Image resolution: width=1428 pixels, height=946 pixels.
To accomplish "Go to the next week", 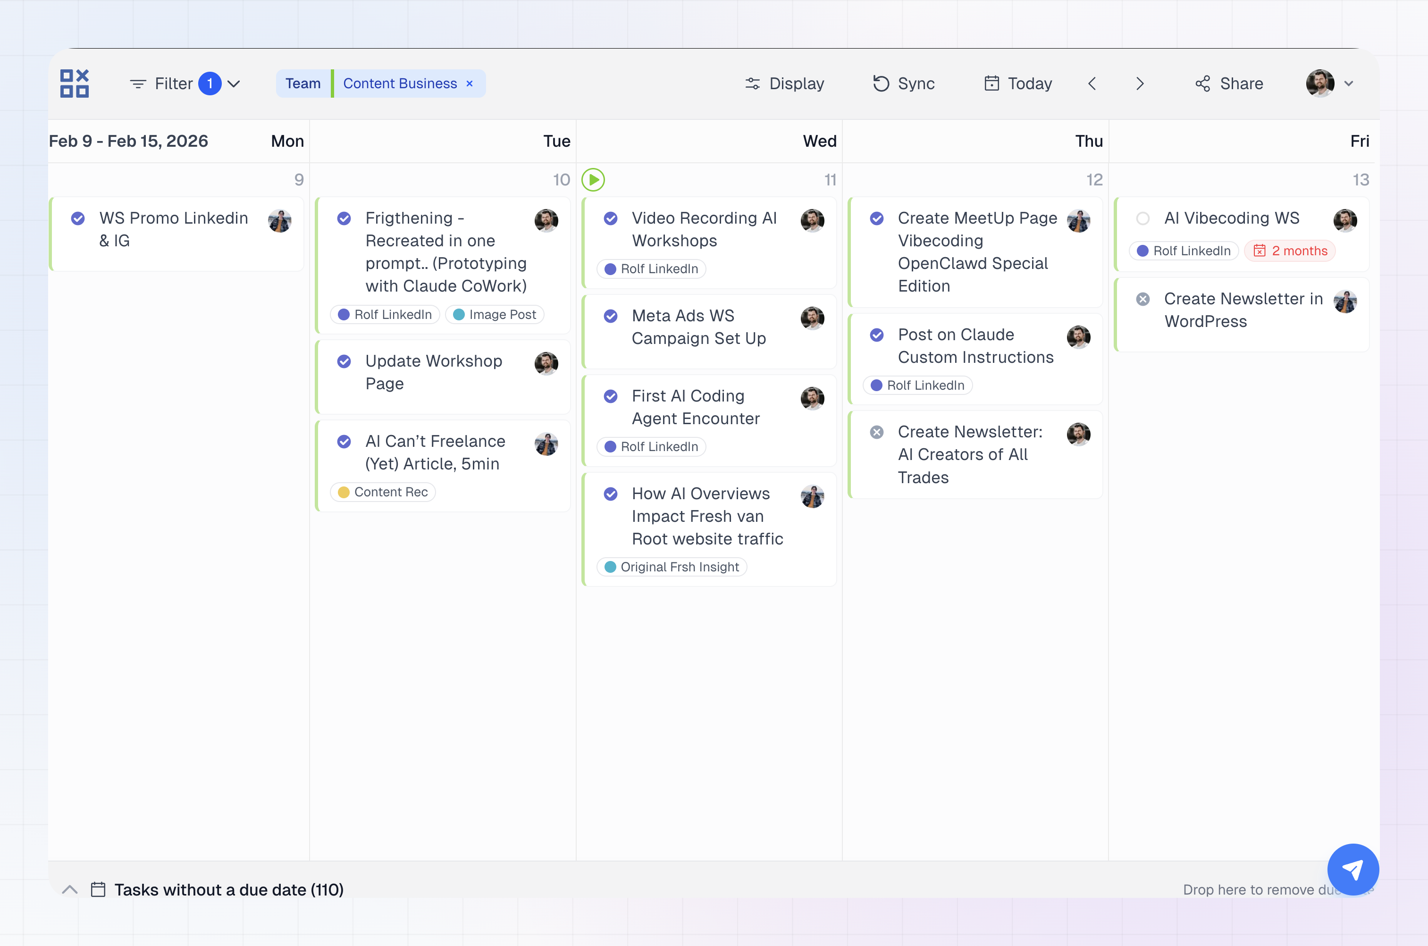I will click(x=1140, y=84).
